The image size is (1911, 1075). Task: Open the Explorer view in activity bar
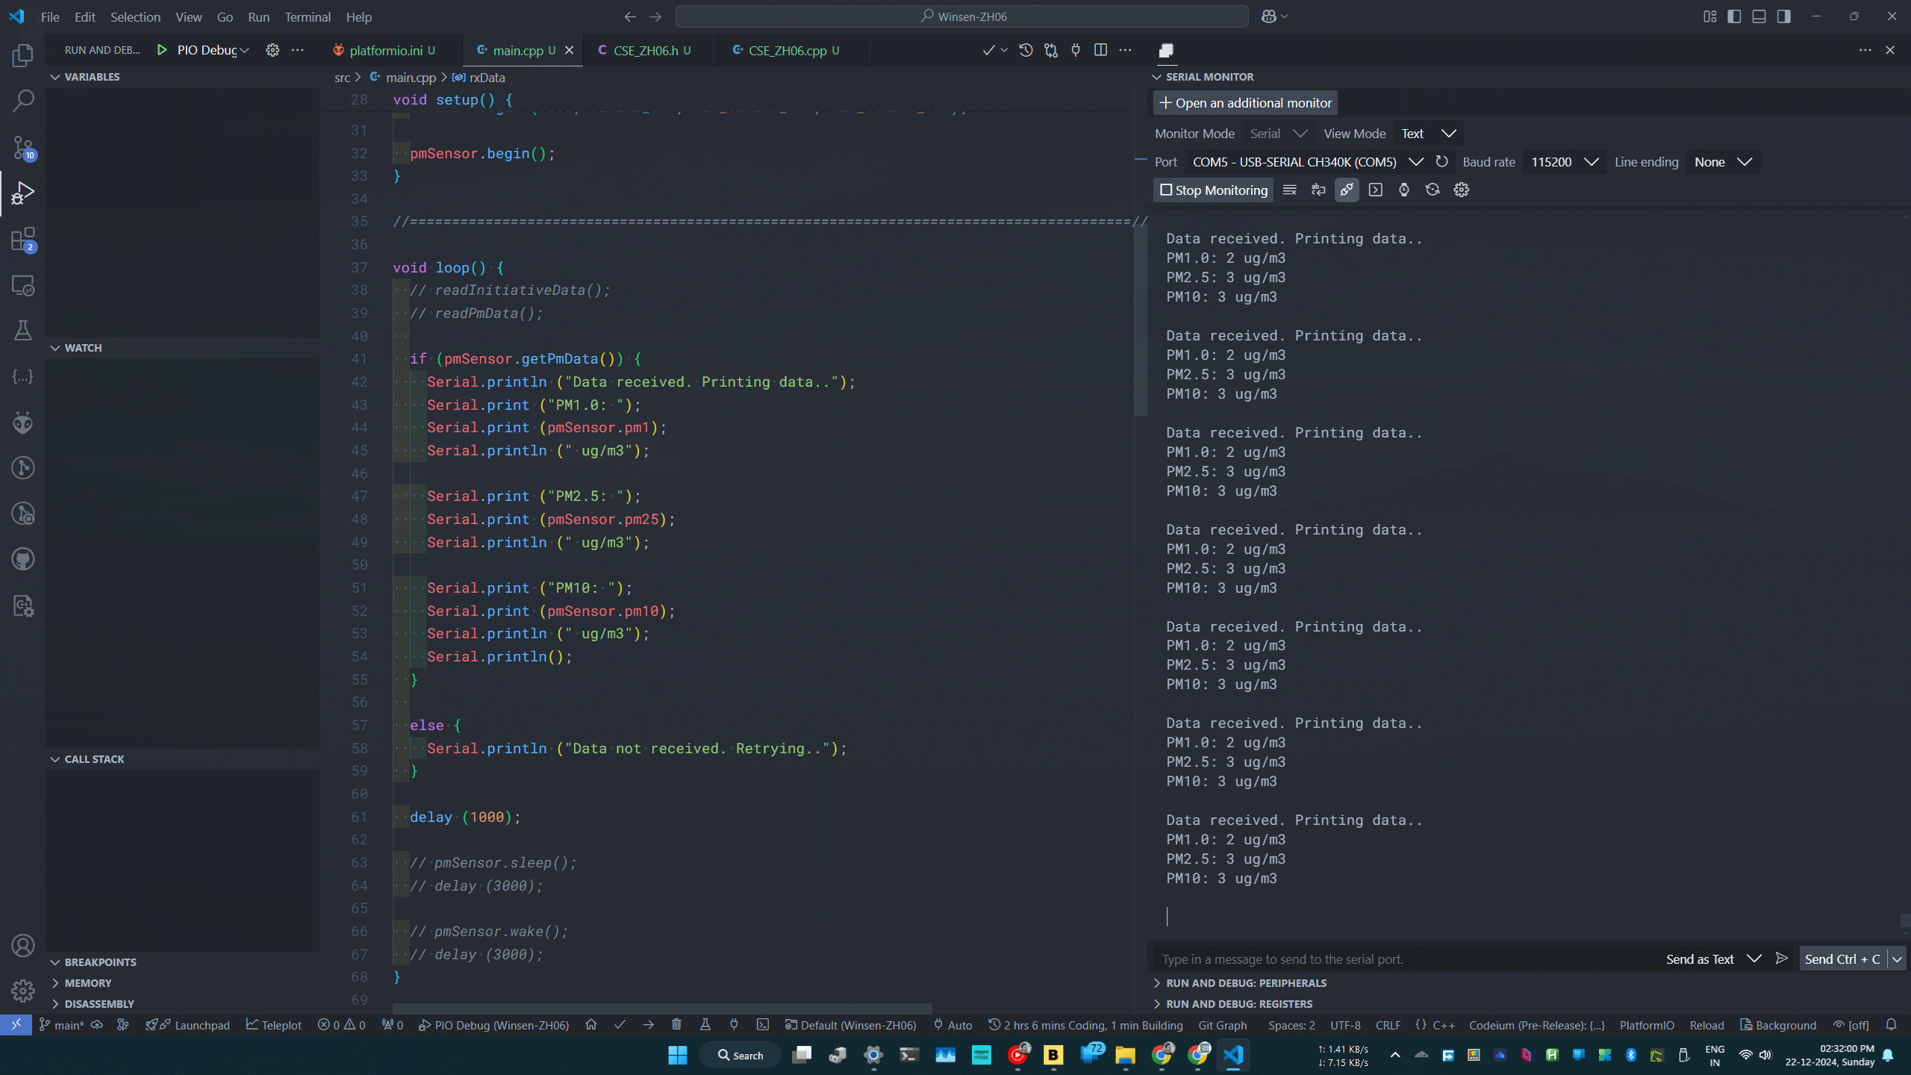23,54
